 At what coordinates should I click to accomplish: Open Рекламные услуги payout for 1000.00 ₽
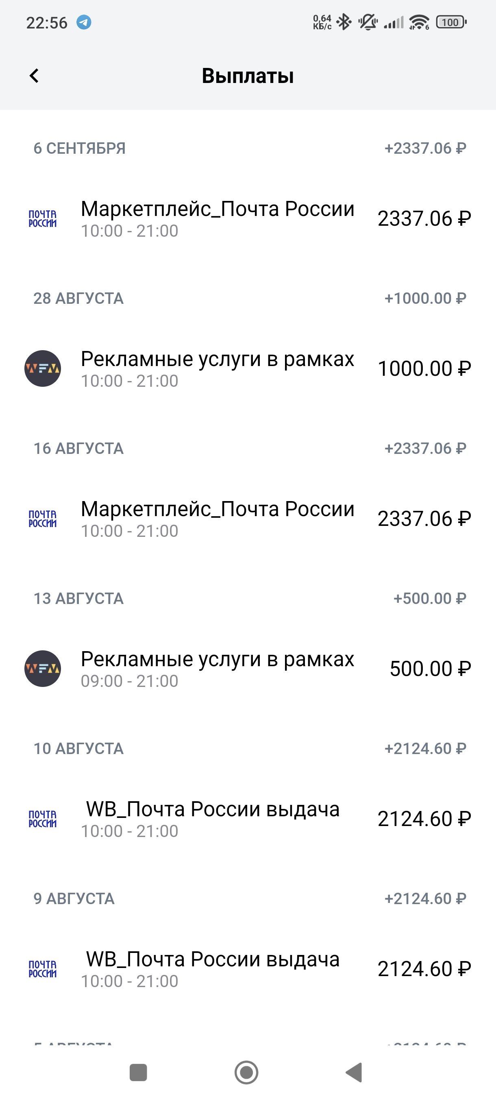tap(218, 368)
